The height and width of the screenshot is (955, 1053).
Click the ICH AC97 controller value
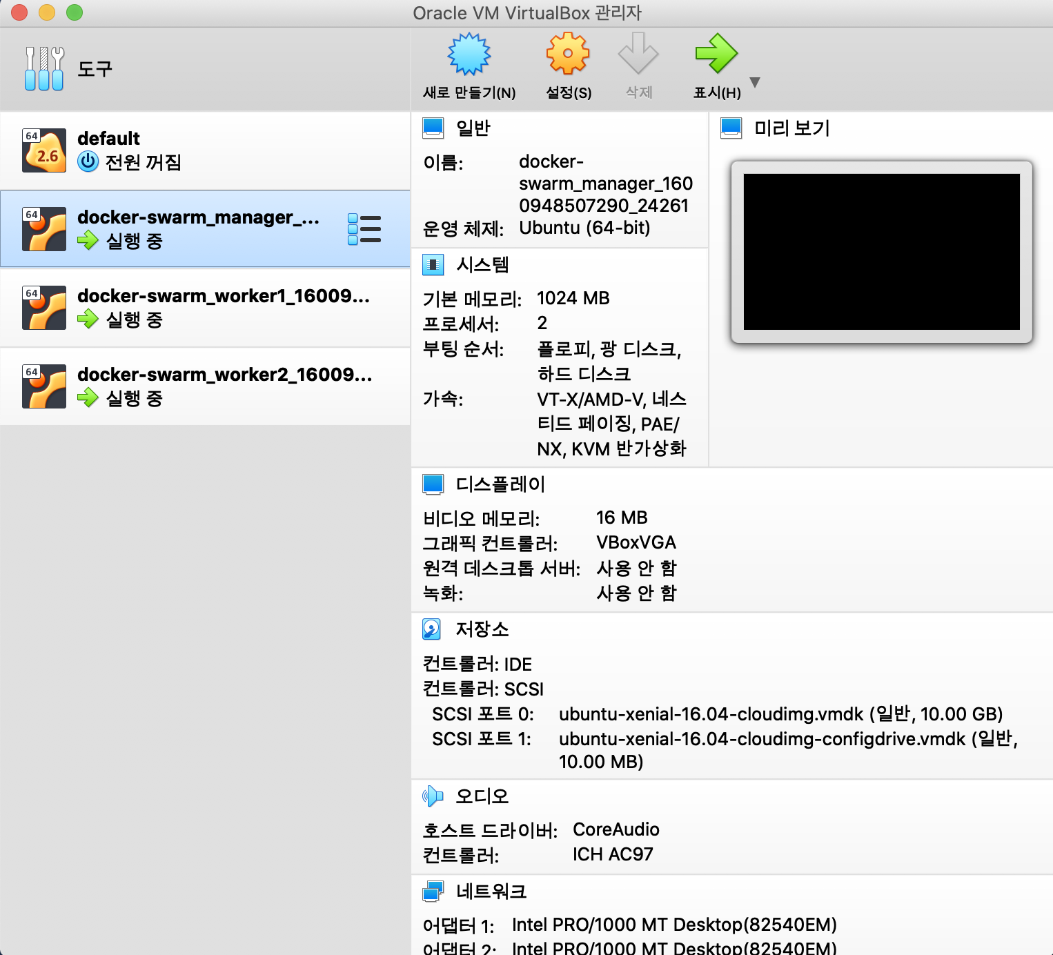(x=613, y=854)
